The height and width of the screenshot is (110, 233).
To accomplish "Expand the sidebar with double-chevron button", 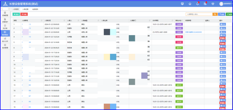I will (x=10, y=9).
